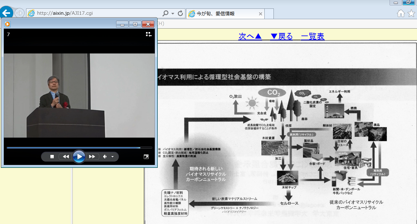Open favorites with the star icon
The height and width of the screenshot is (224, 417).
coord(411,13)
